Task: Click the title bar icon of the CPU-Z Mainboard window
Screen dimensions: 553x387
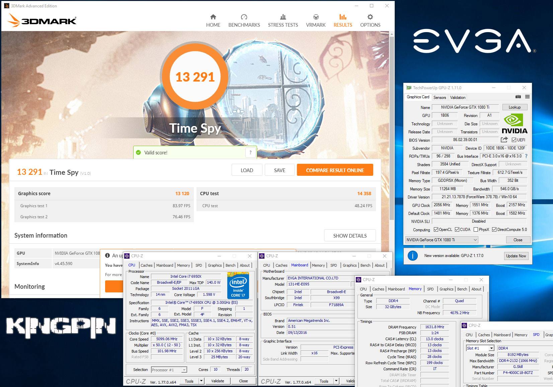Action: 262,256
